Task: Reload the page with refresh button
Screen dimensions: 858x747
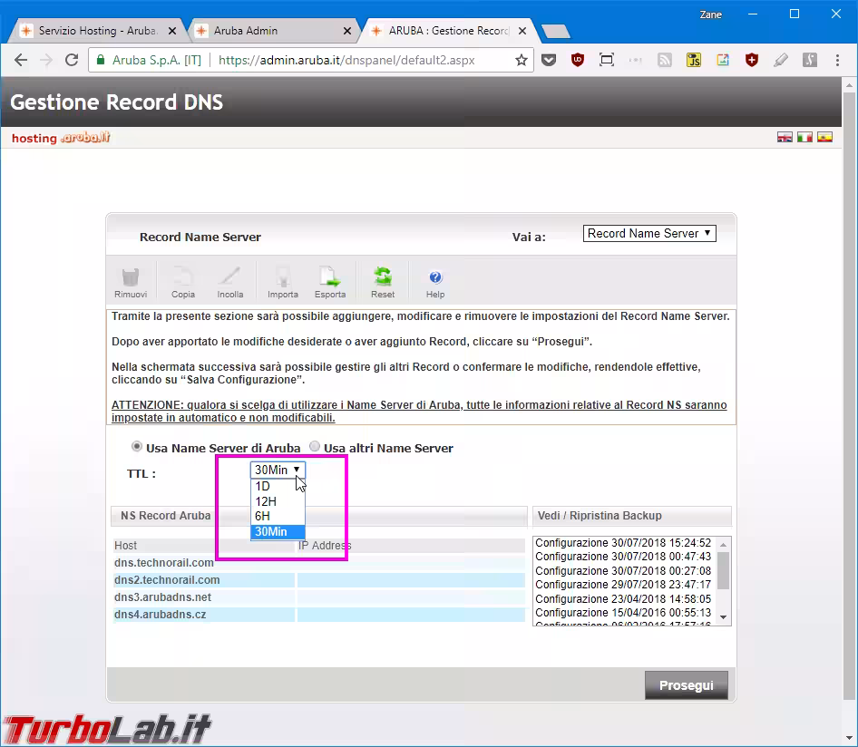Action: tap(72, 61)
